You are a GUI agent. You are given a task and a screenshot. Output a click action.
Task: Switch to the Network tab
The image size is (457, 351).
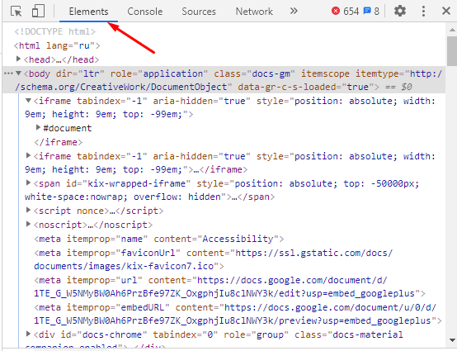254,12
